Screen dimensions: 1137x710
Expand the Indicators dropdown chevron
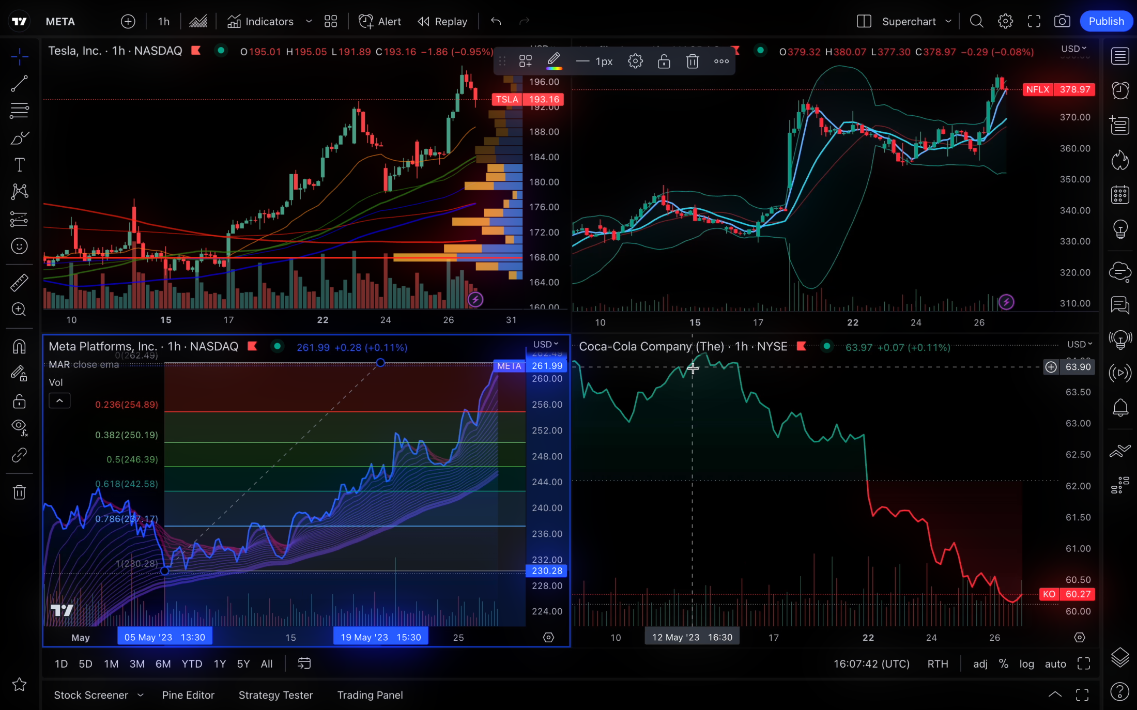click(309, 21)
